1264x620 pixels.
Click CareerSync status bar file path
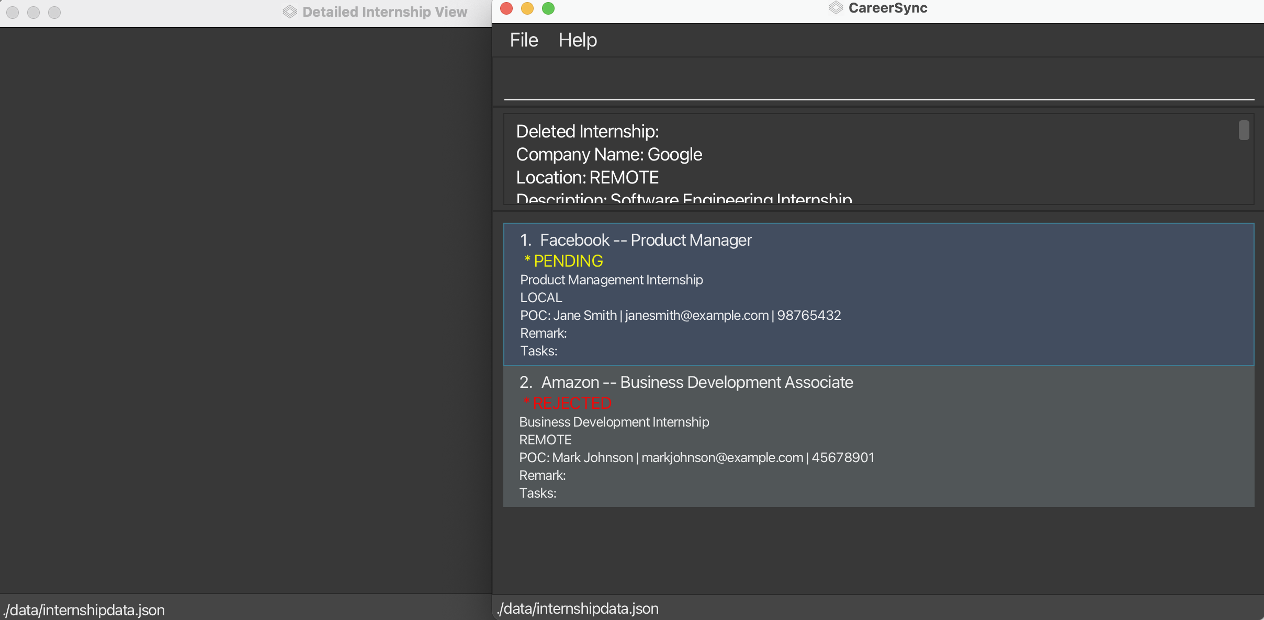click(x=578, y=608)
